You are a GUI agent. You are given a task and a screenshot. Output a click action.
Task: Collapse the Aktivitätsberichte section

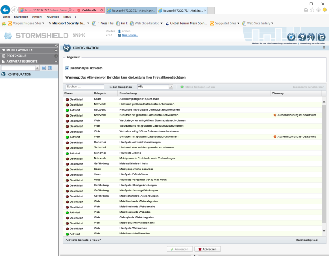[56, 61]
